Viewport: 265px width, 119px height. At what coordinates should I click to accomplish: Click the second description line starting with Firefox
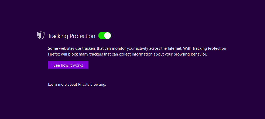point(127,54)
